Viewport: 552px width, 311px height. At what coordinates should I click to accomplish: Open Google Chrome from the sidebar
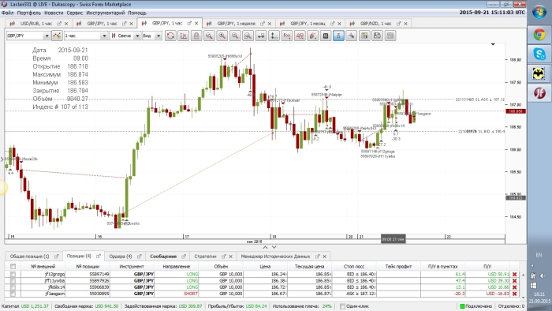[x=539, y=35]
